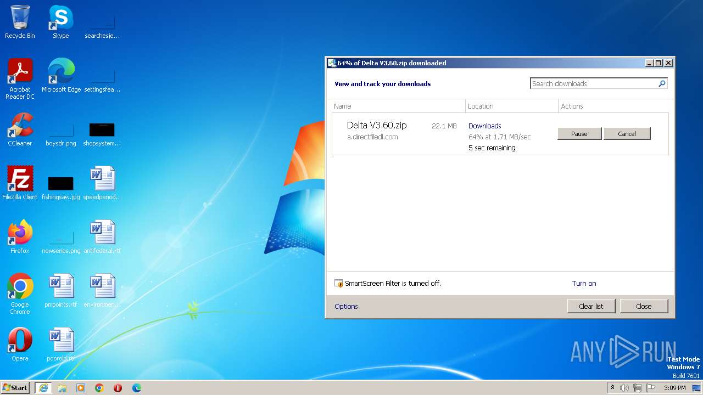
Task: Open Acrobat Reader DC desktop shortcut
Action: click(20, 78)
